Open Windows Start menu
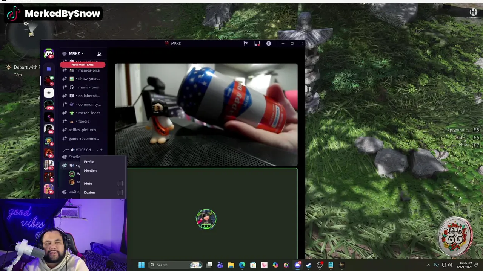The height and width of the screenshot is (271, 483). pos(142,265)
